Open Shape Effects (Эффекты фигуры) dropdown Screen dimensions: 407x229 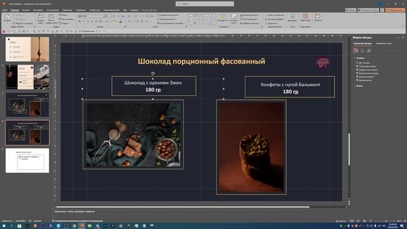249,24
